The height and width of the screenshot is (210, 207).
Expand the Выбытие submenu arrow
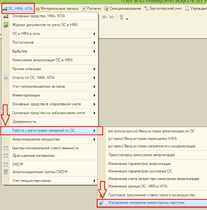coord(94,51)
